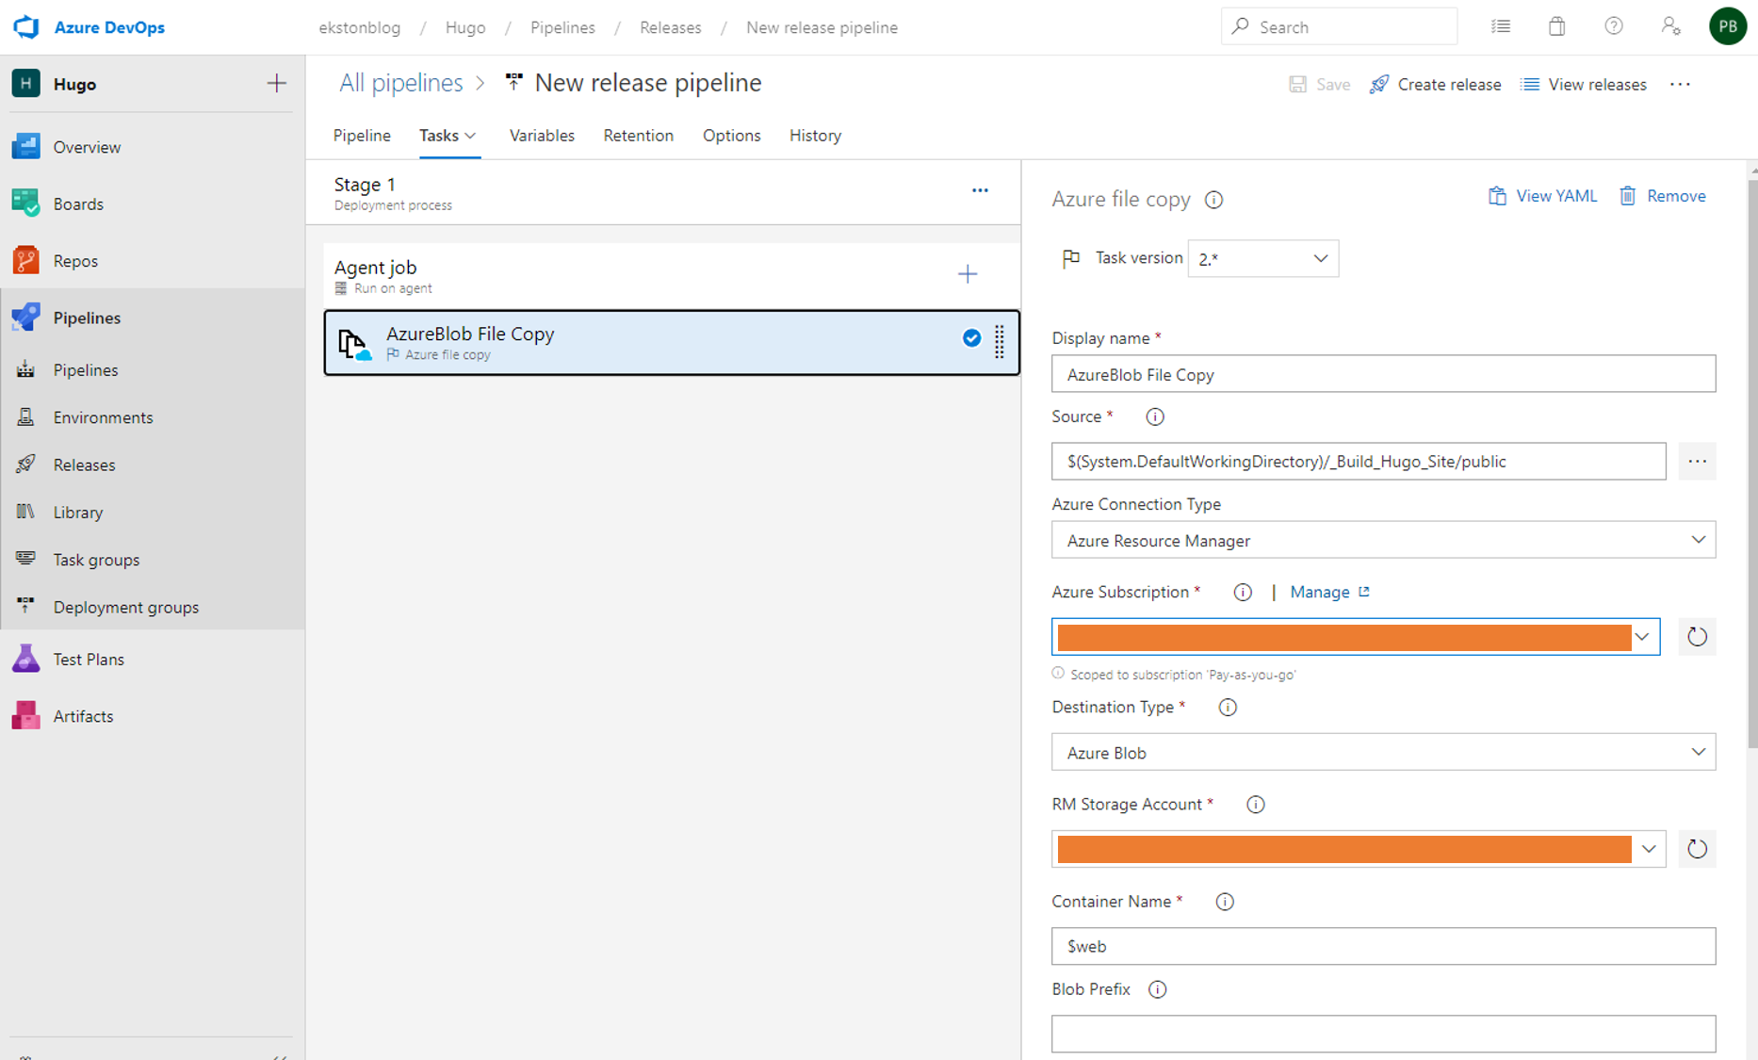Viewport: 1758px width, 1060px height.
Task: Click the View releases button
Action: coord(1584,84)
